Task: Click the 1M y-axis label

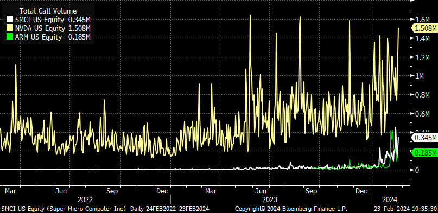Action: (420, 76)
